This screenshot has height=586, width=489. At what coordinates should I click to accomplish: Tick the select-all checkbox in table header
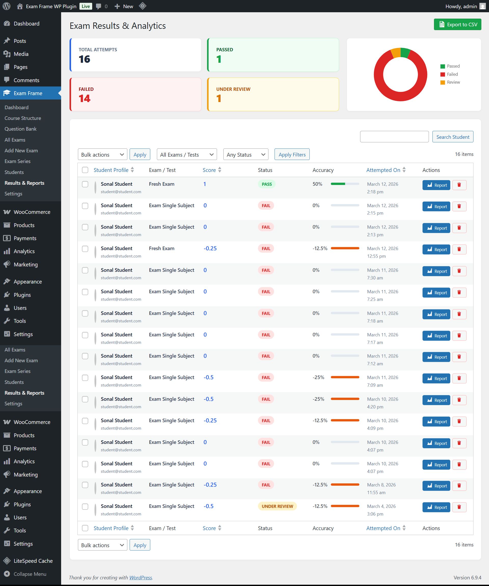click(x=85, y=170)
